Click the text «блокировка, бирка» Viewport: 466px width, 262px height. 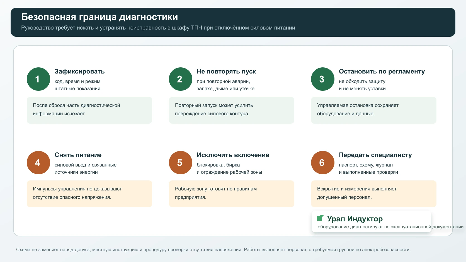218,165
